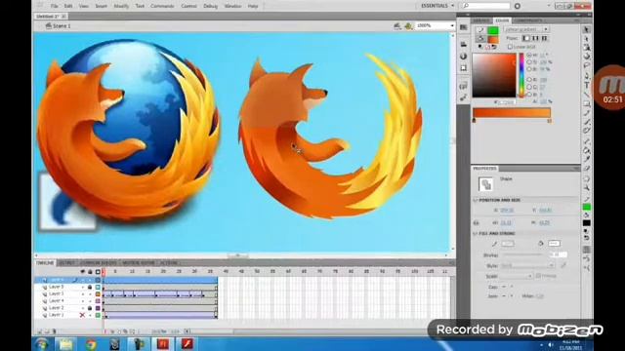Toggle lock on Layer 5

point(90,287)
